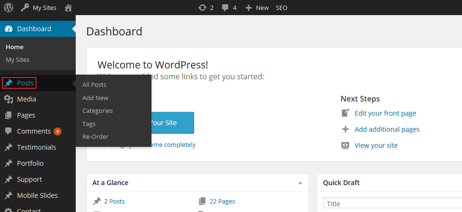This screenshot has width=462, height=212.
Task: Open Pages in the sidebar
Action: 26,115
